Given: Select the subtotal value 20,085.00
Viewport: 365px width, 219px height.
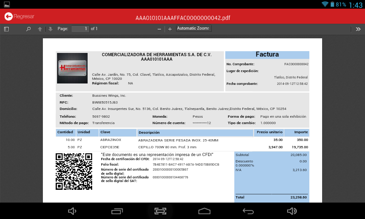Looking at the screenshot, I should (x=298, y=155).
